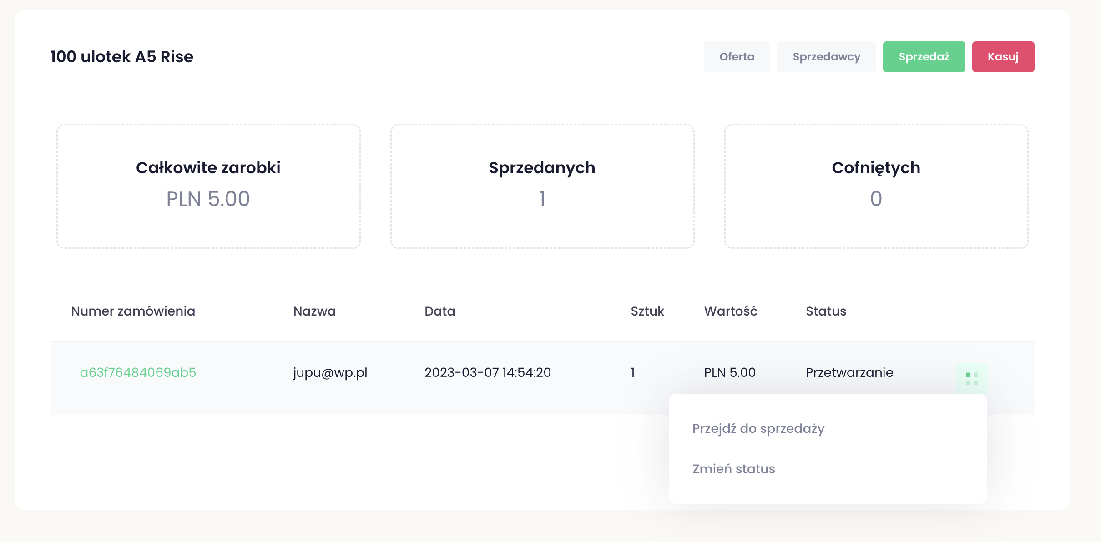Choose Zmień status from the dropdown menu
Image resolution: width=1101 pixels, height=542 pixels.
[x=733, y=469]
